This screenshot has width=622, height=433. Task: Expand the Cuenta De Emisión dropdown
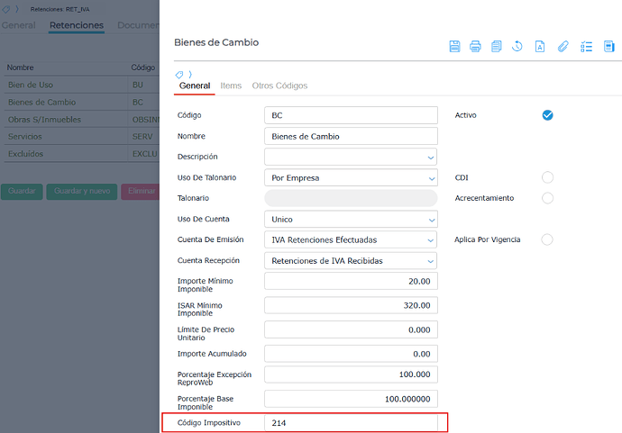(x=351, y=239)
